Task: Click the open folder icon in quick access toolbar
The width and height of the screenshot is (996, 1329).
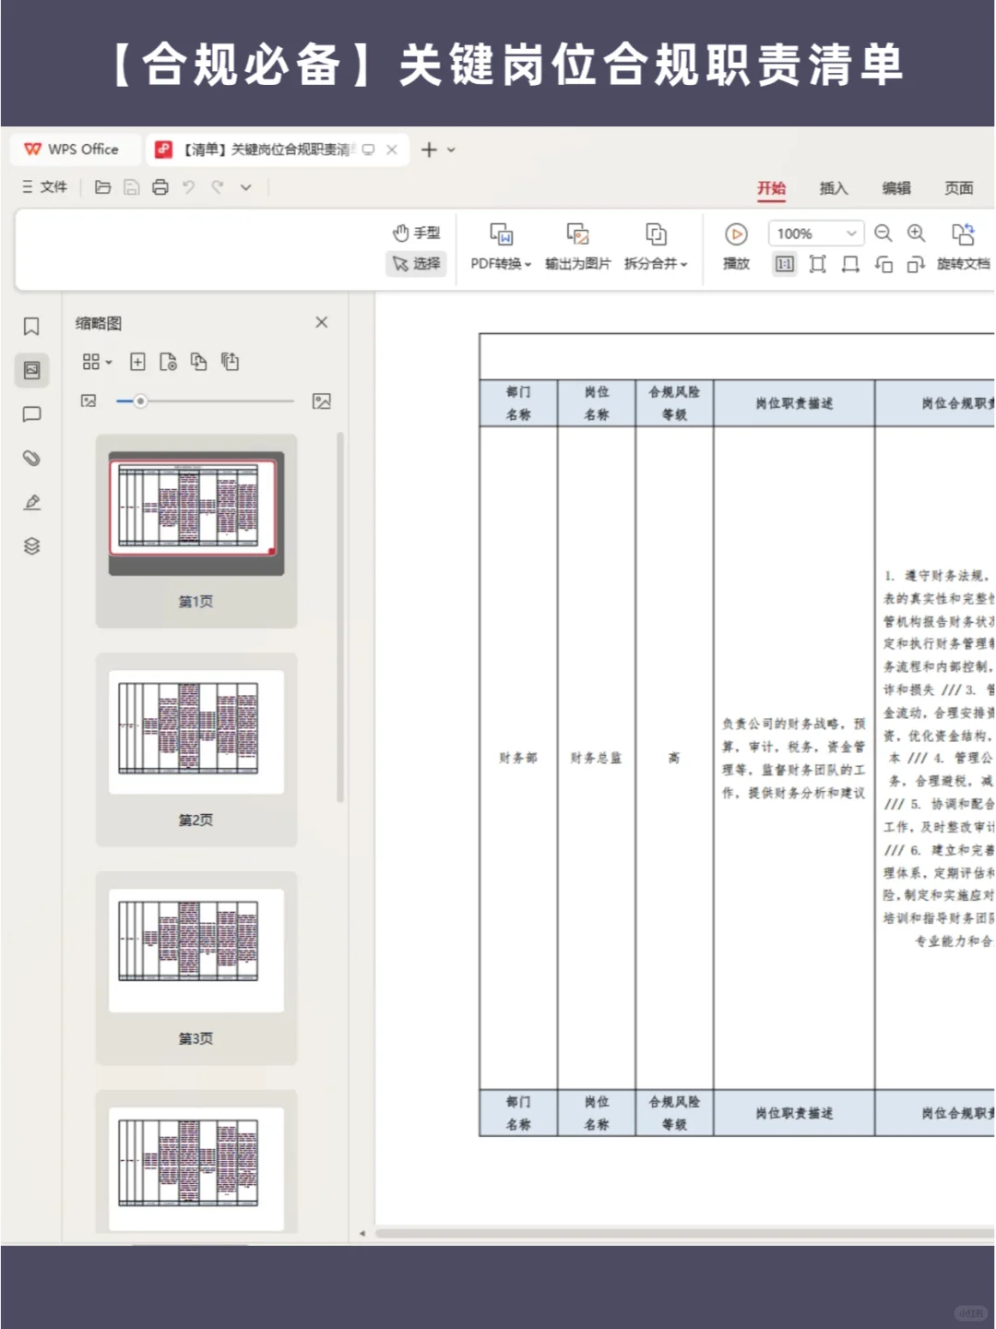Action: click(x=103, y=187)
